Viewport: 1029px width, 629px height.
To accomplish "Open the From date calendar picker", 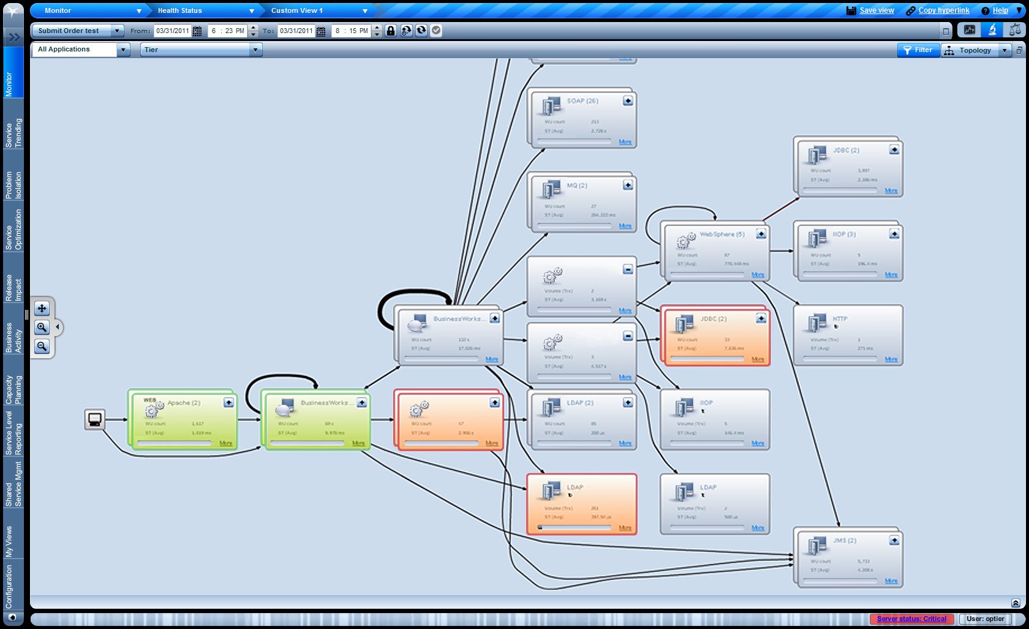I will (x=197, y=31).
